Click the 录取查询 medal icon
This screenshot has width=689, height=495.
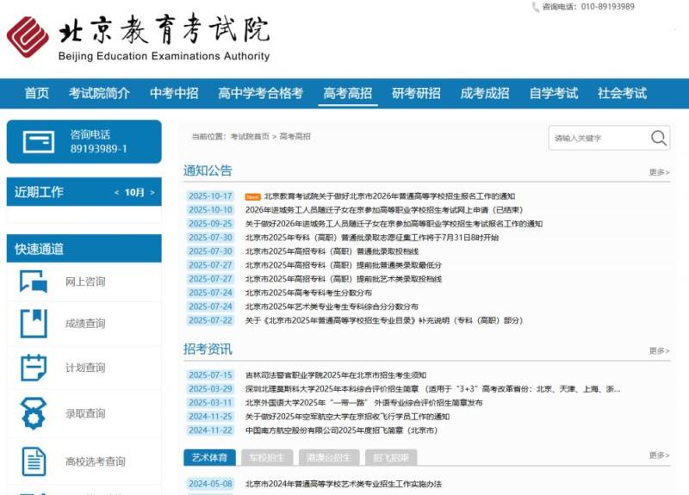tap(34, 413)
